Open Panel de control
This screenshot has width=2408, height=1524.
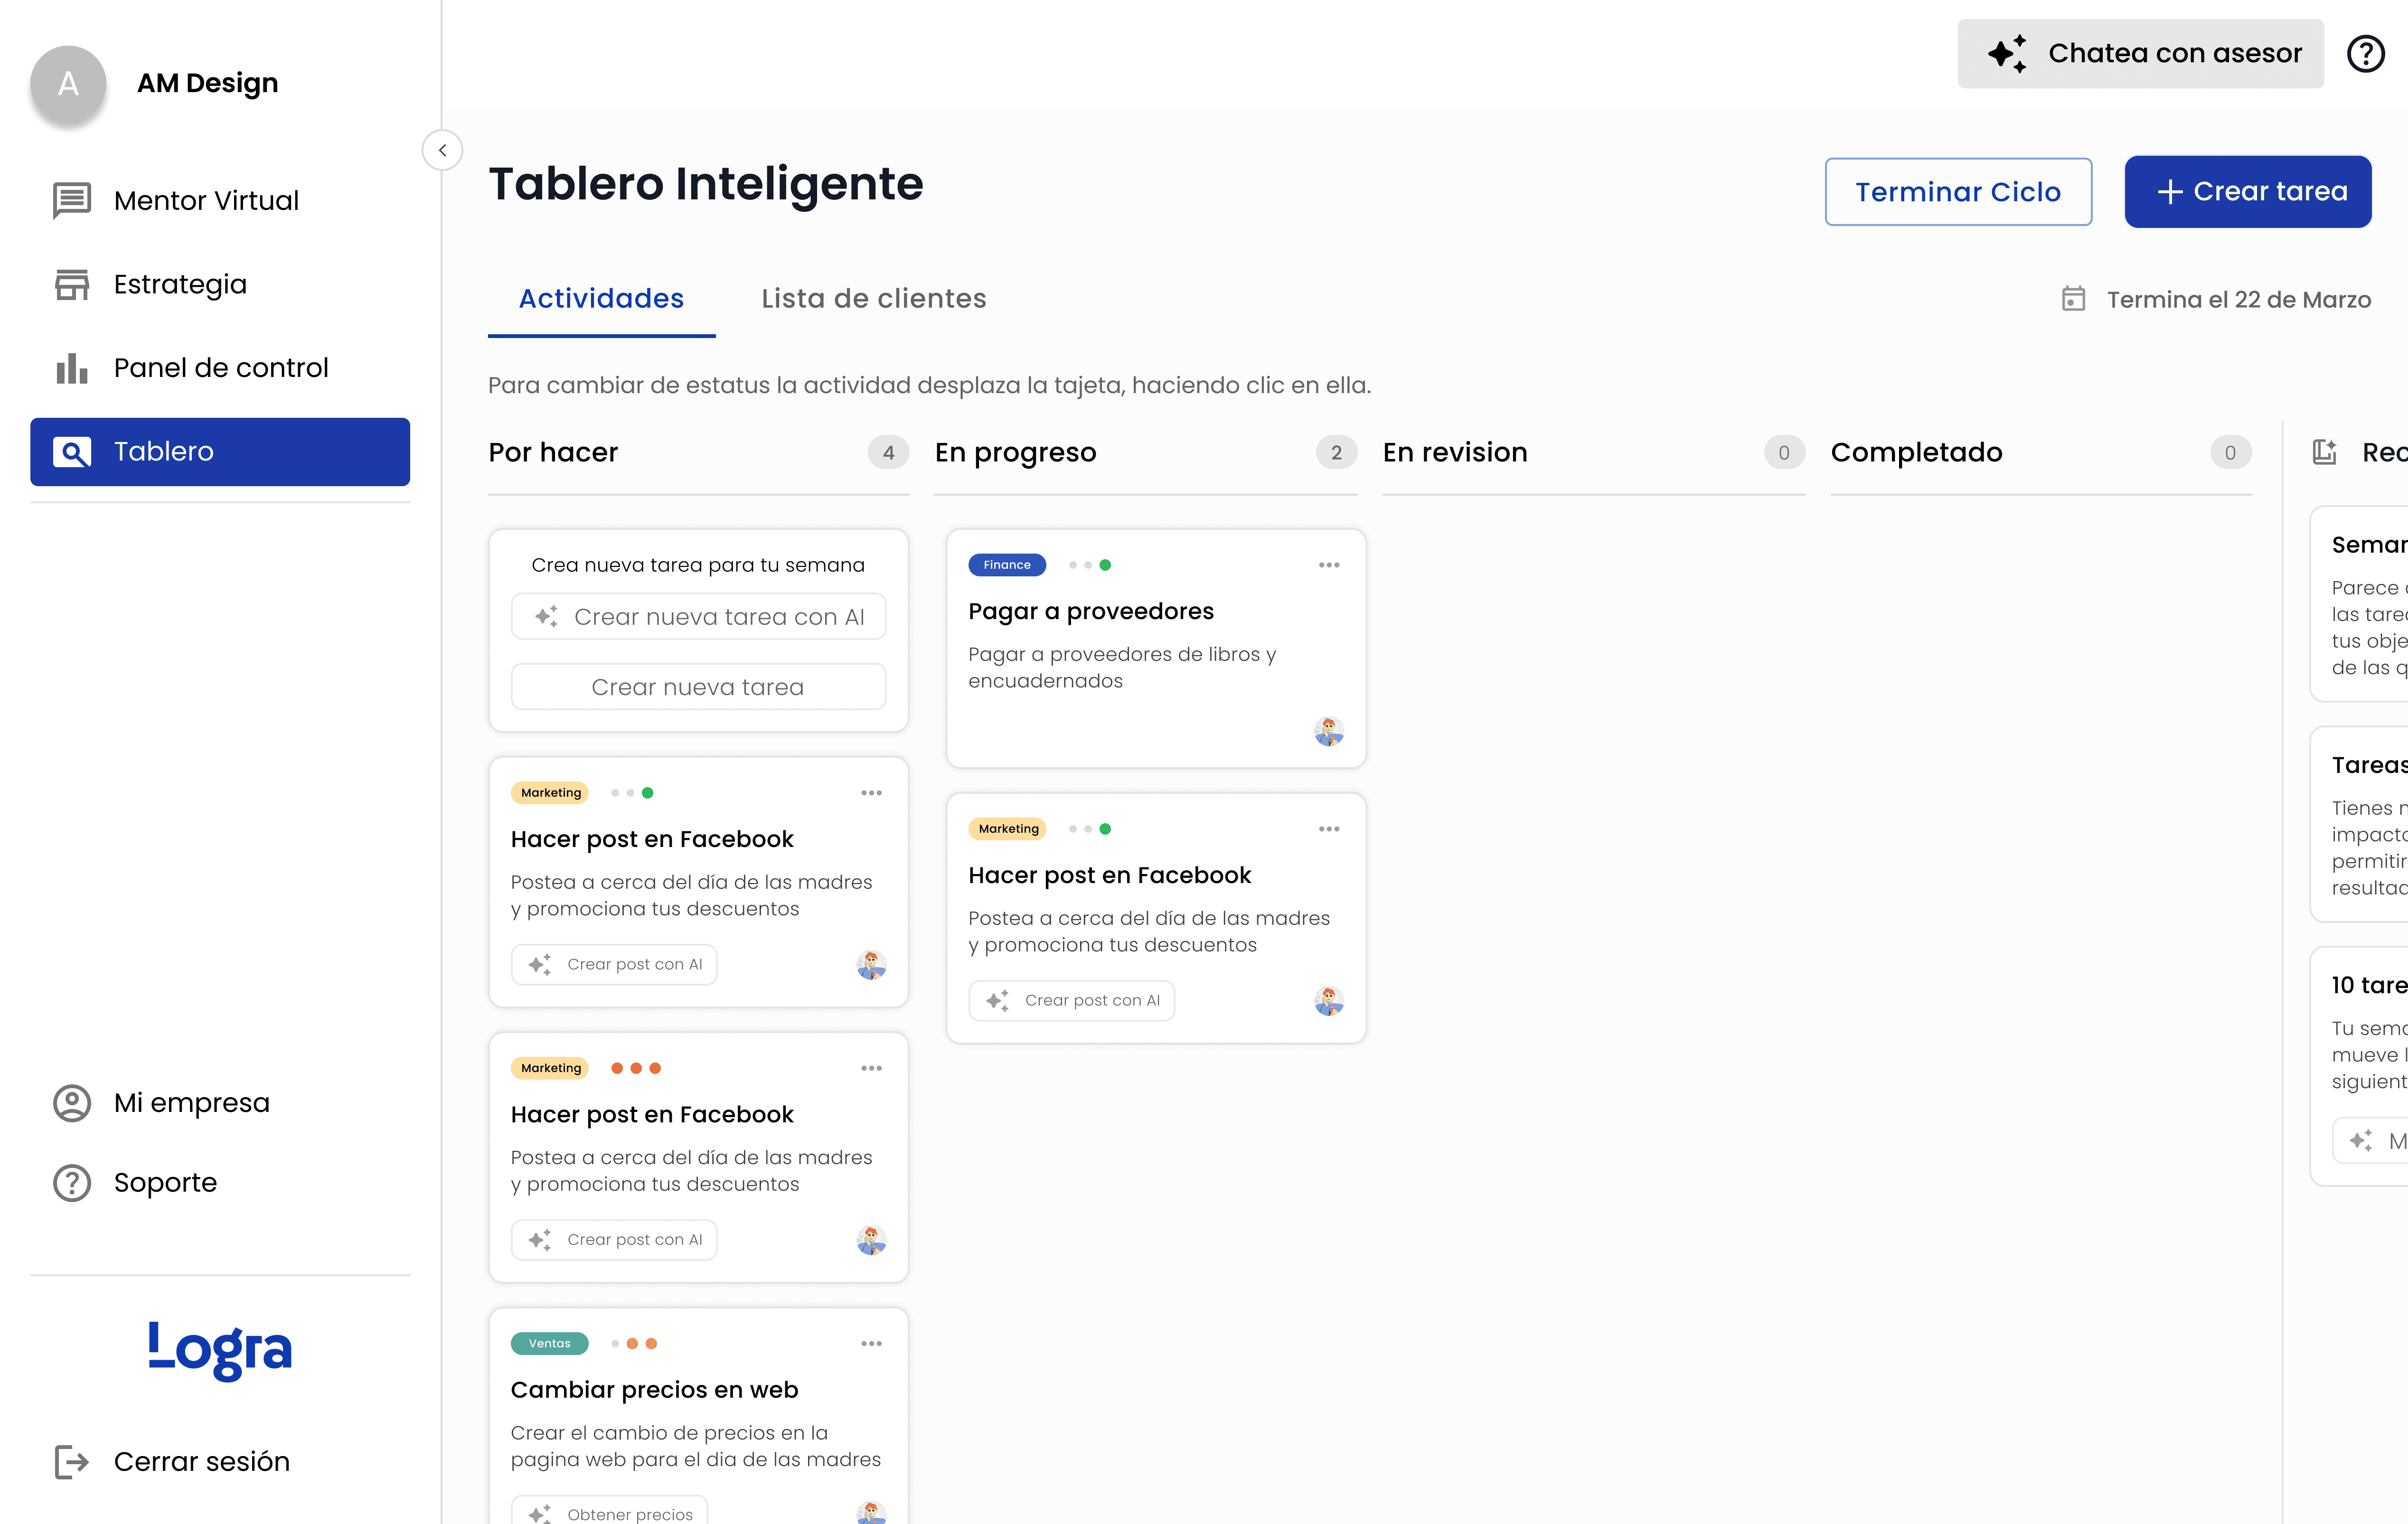pyautogui.click(x=220, y=368)
